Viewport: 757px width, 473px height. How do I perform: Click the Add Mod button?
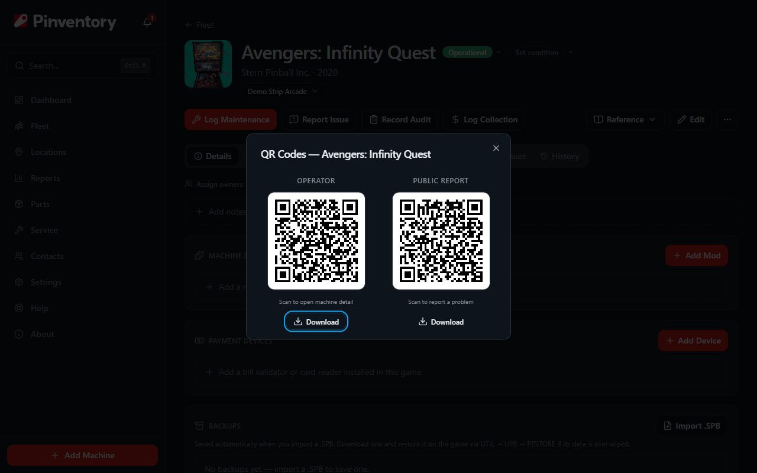pyautogui.click(x=697, y=255)
